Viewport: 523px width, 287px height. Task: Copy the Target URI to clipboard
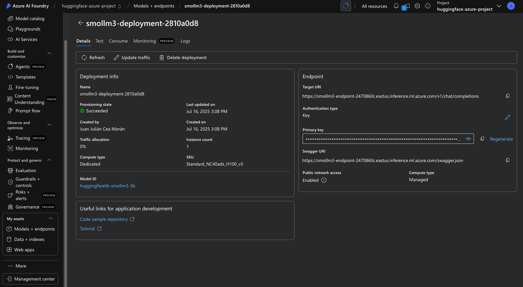pos(508,96)
